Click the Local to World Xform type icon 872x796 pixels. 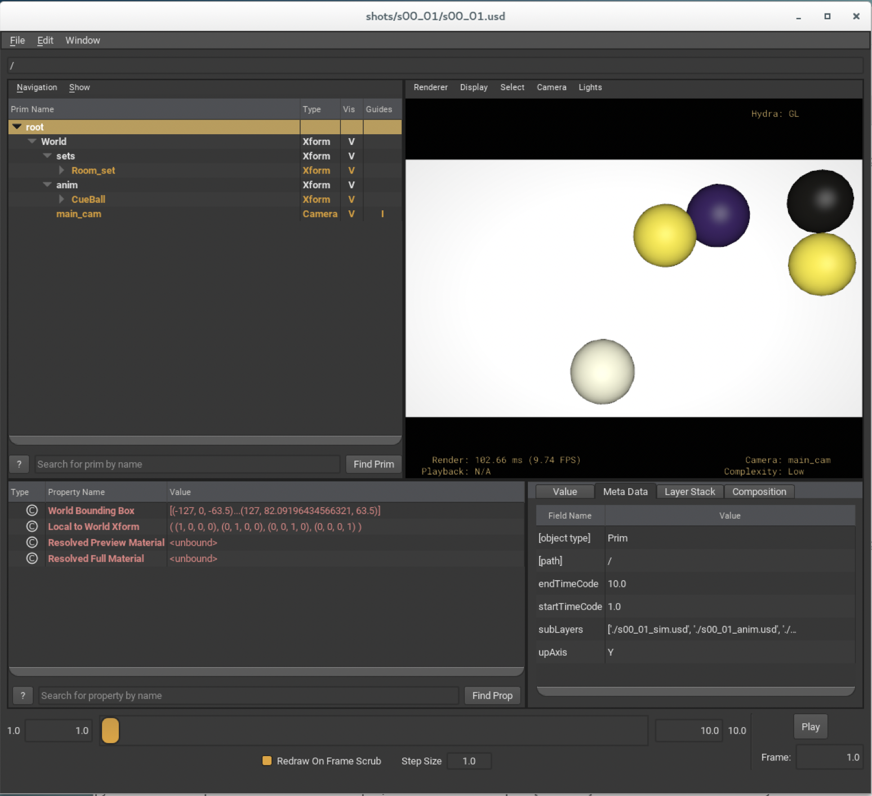pos(32,527)
